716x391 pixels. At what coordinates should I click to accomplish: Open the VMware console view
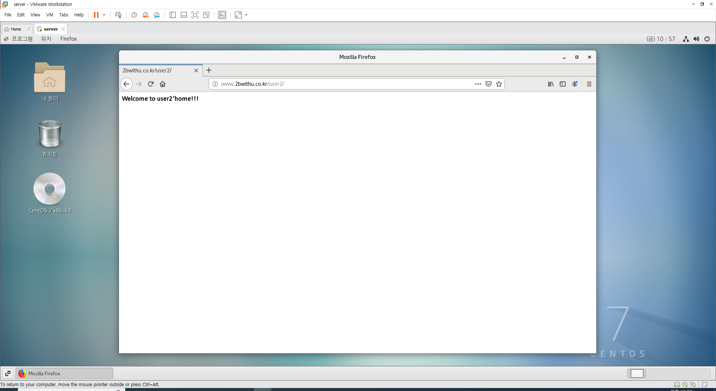click(x=222, y=15)
